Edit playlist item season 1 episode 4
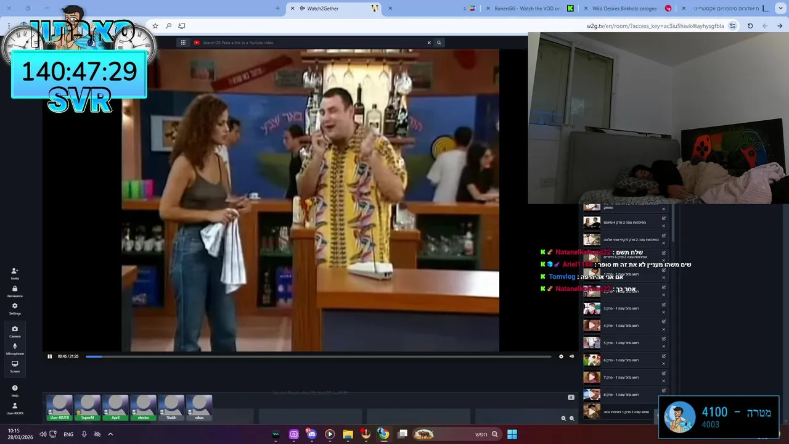Image resolution: width=789 pixels, height=444 pixels. pyautogui.click(x=664, y=321)
